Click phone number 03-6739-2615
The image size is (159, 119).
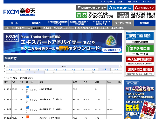tap(143, 14)
